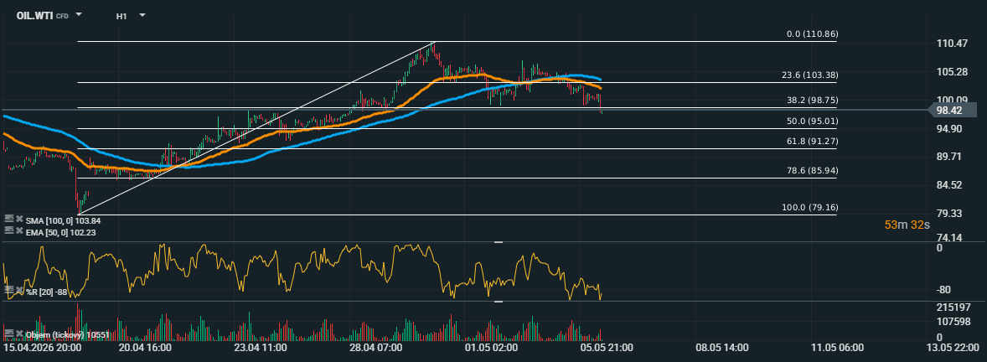Click the 78.6 (85.94) Fibonacci label

812,171
